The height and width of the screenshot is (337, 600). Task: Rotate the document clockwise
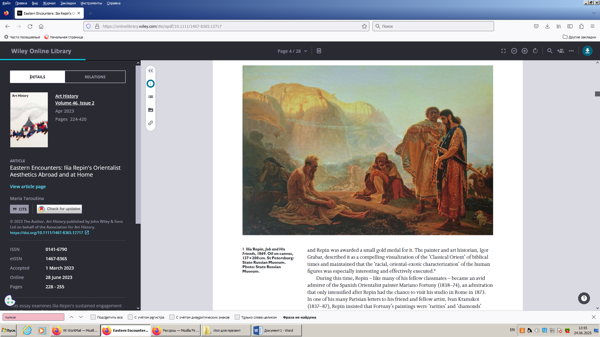[535, 51]
